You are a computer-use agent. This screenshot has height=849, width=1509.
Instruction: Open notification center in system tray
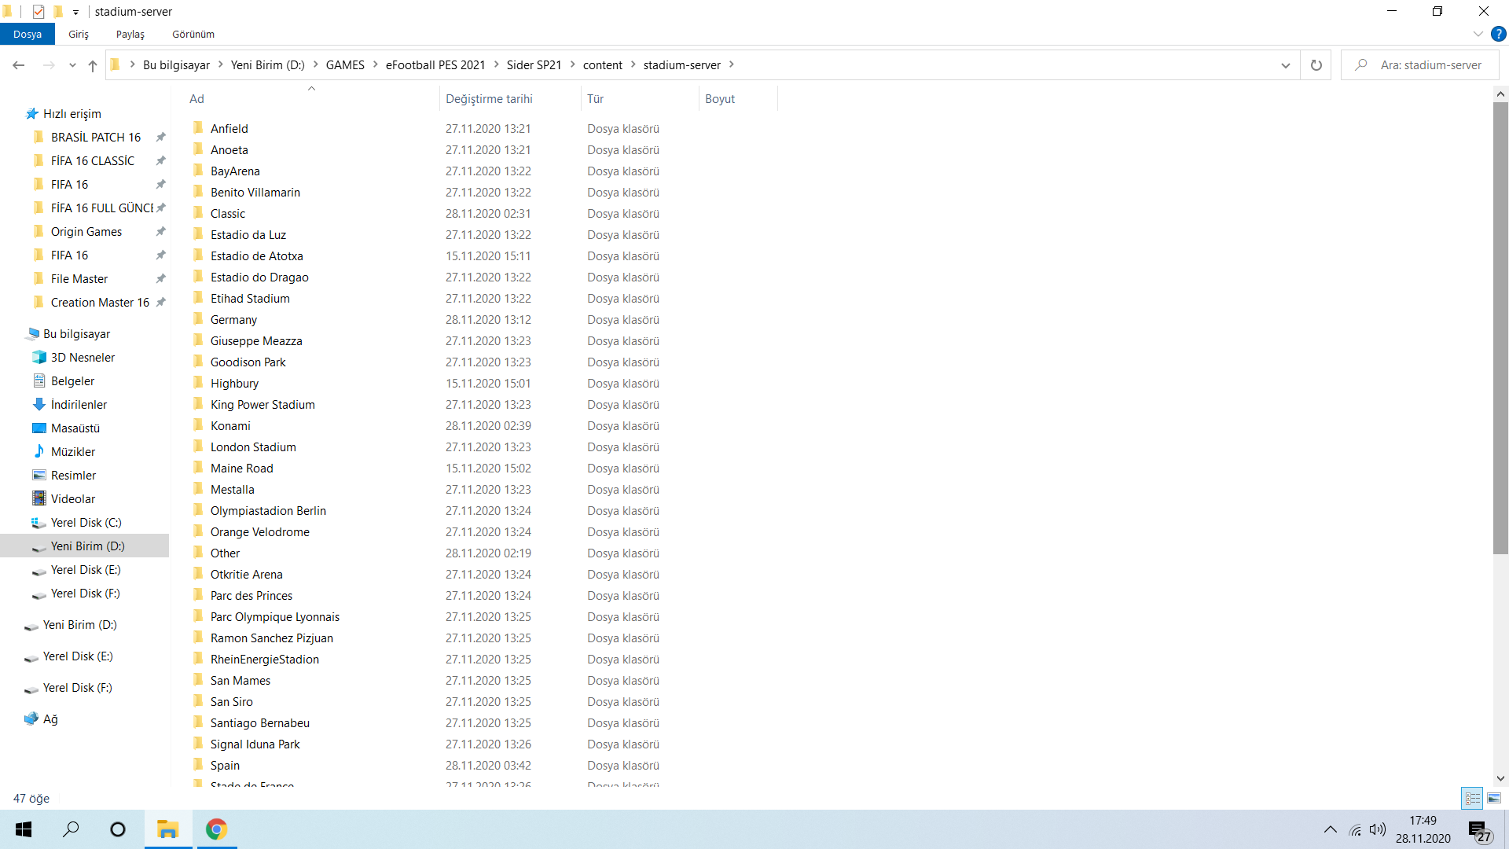coord(1479,830)
